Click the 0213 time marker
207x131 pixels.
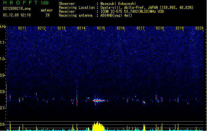tap(62, 28)
